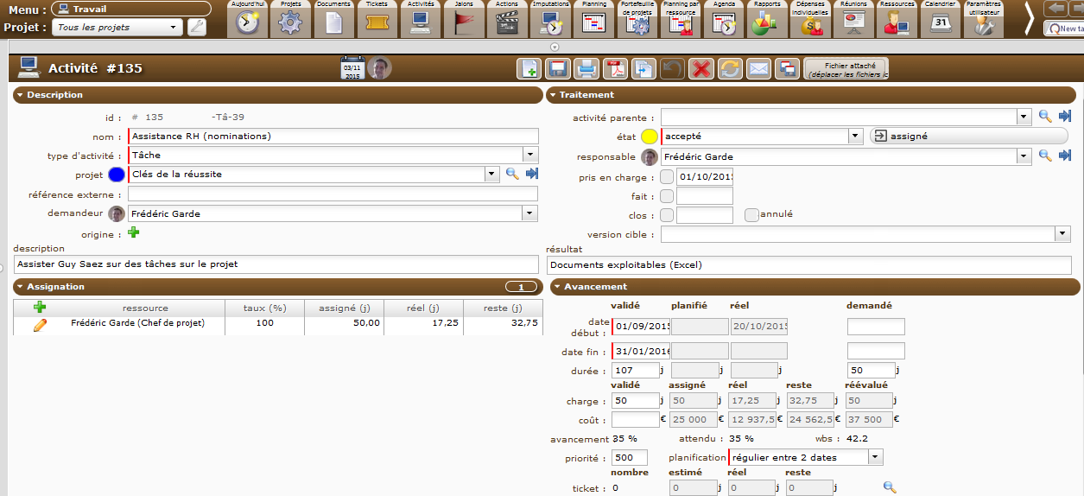
Task: Add a new assignment with the green plus
Action: click(x=40, y=307)
